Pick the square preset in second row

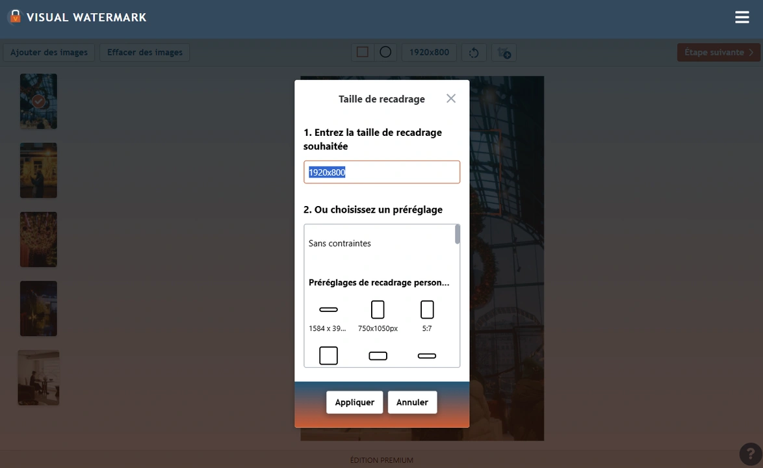(328, 356)
